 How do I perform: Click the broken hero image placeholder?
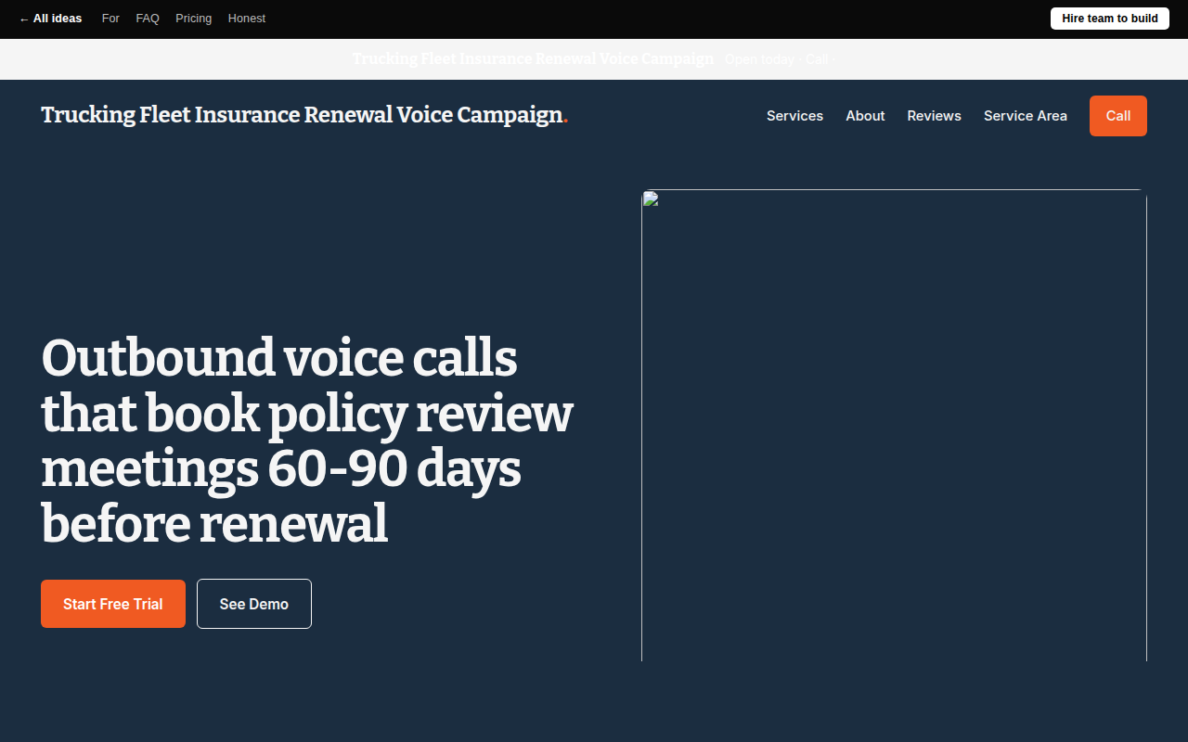894,426
